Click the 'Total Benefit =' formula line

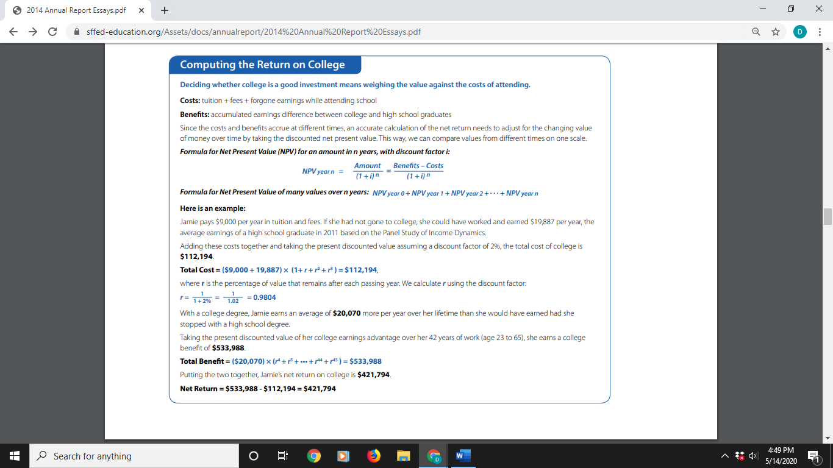pyautogui.click(x=281, y=361)
